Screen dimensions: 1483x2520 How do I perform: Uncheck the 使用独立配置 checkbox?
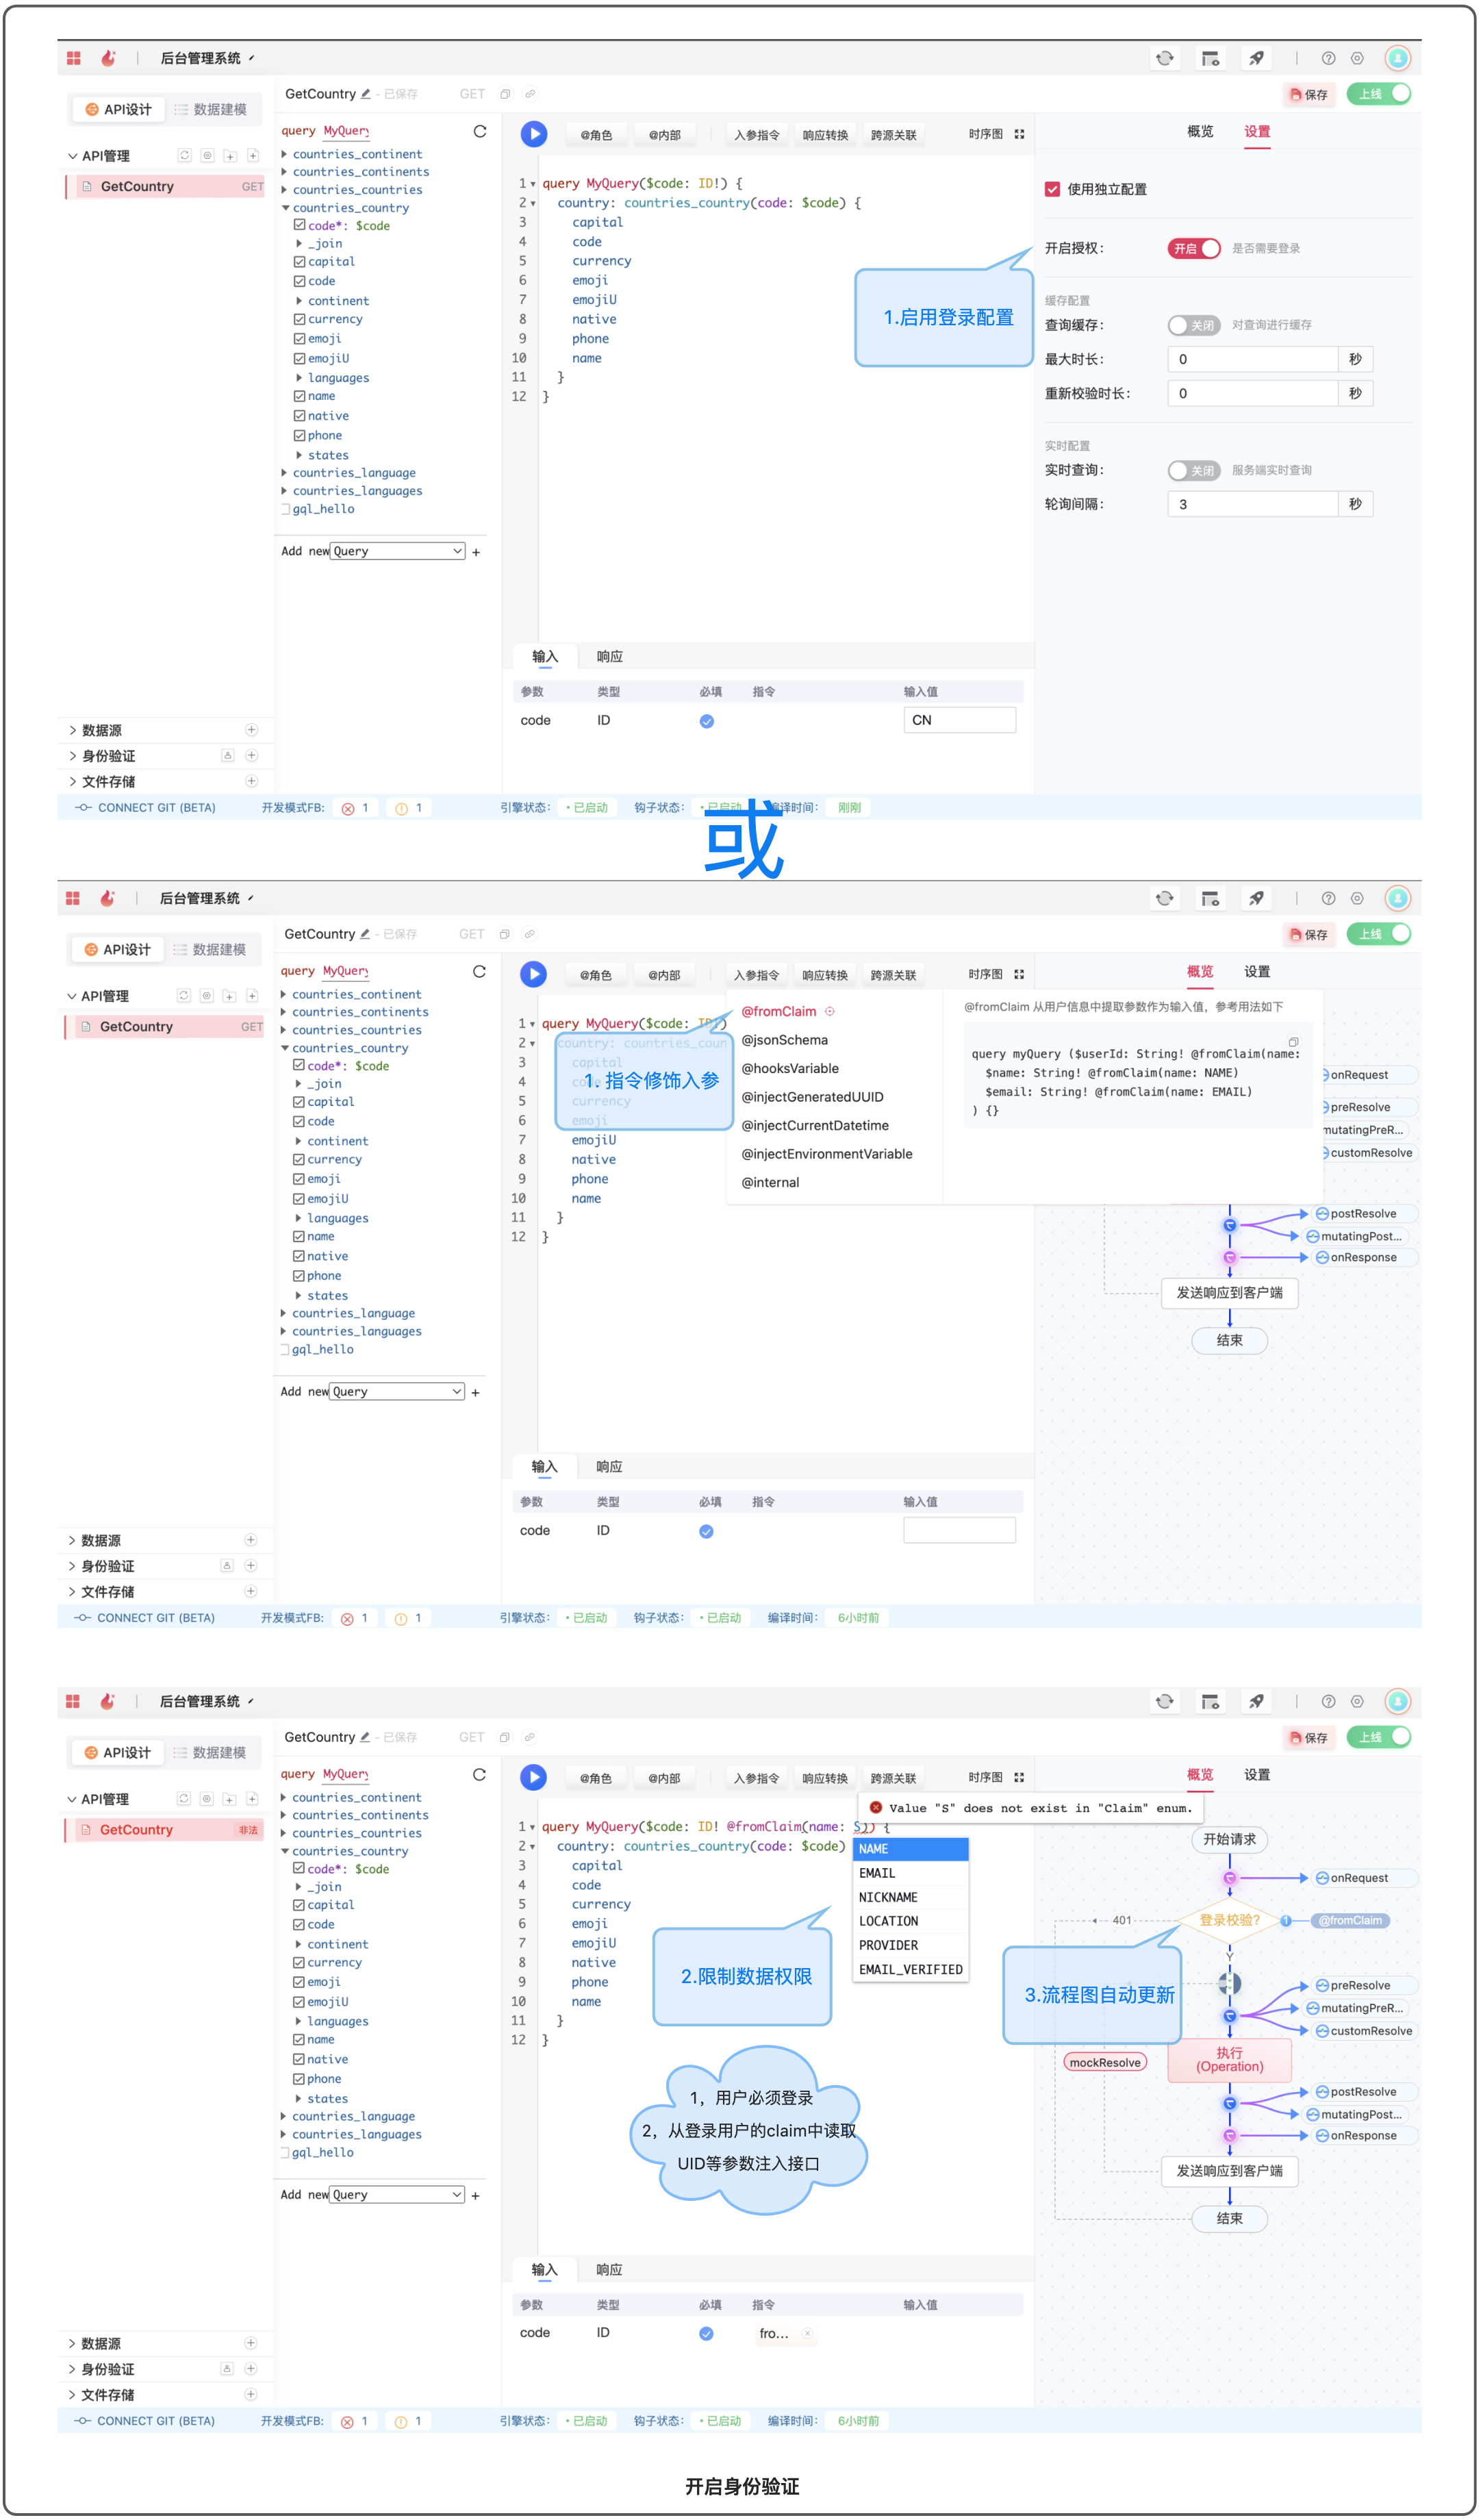pos(1052,189)
